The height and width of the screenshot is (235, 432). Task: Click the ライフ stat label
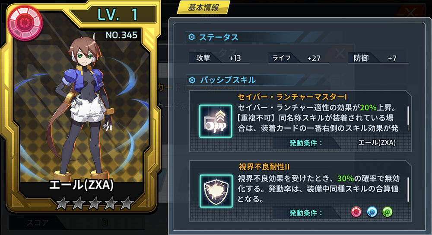(281, 58)
